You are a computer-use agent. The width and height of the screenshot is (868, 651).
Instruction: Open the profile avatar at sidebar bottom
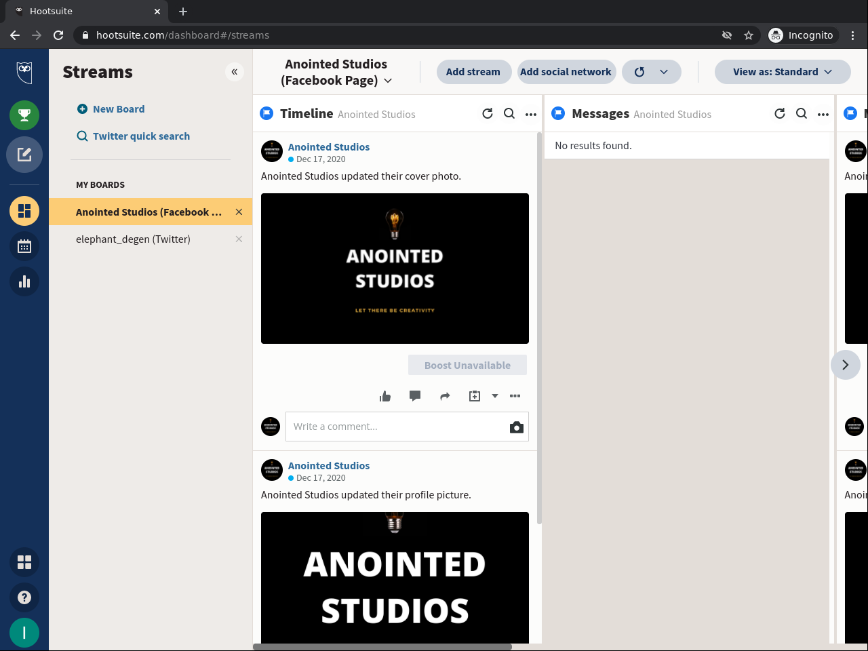(x=24, y=633)
